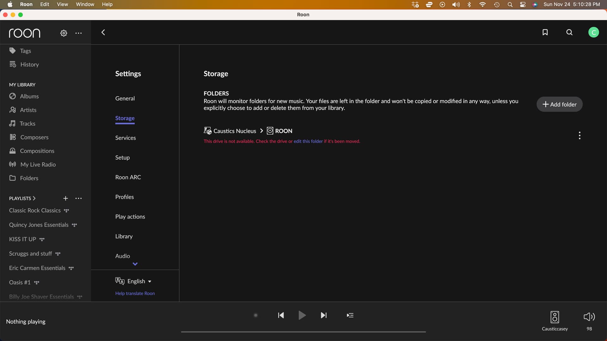The height and width of the screenshot is (341, 607).
Task: Follow the Help translate Roon link
Action: tap(135, 293)
